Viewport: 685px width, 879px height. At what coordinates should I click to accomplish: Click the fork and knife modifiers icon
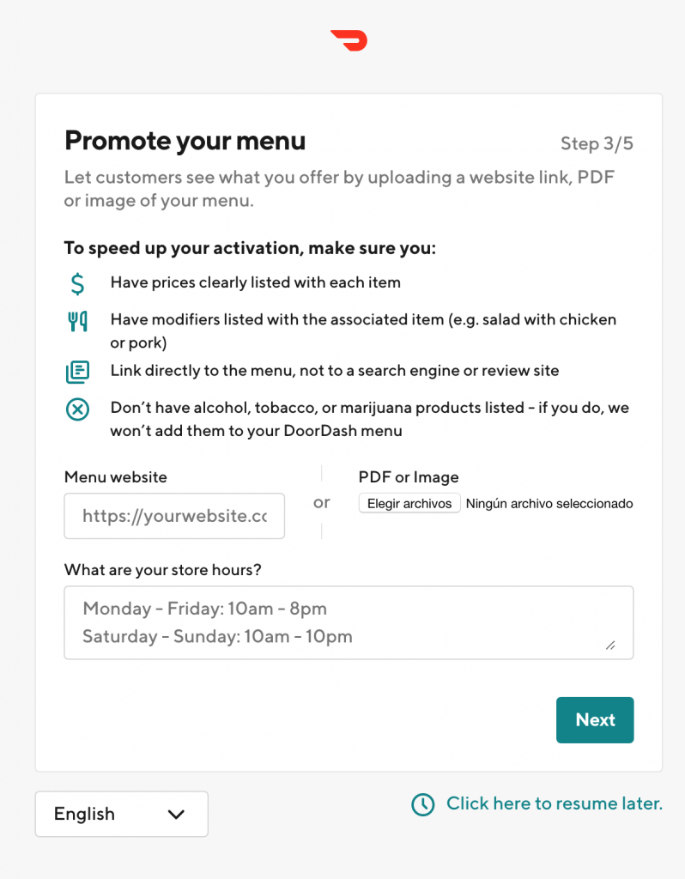click(x=77, y=322)
